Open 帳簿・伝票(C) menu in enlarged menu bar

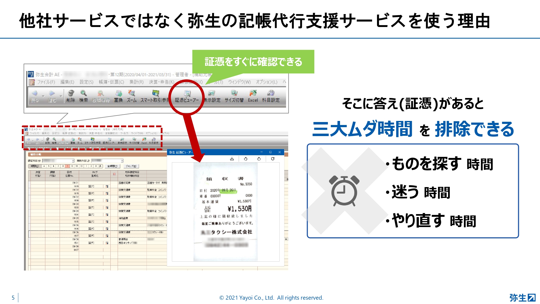[111, 82]
